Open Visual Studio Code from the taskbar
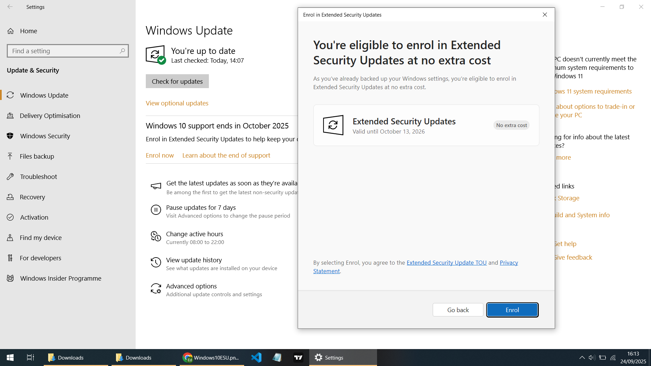Image resolution: width=651 pixels, height=366 pixels. [x=256, y=358]
